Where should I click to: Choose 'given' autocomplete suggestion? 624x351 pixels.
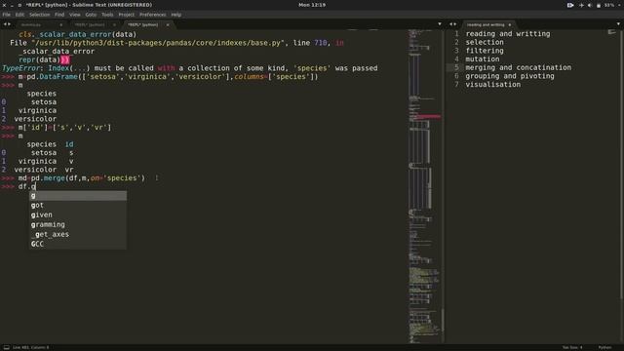pyautogui.click(x=78, y=214)
